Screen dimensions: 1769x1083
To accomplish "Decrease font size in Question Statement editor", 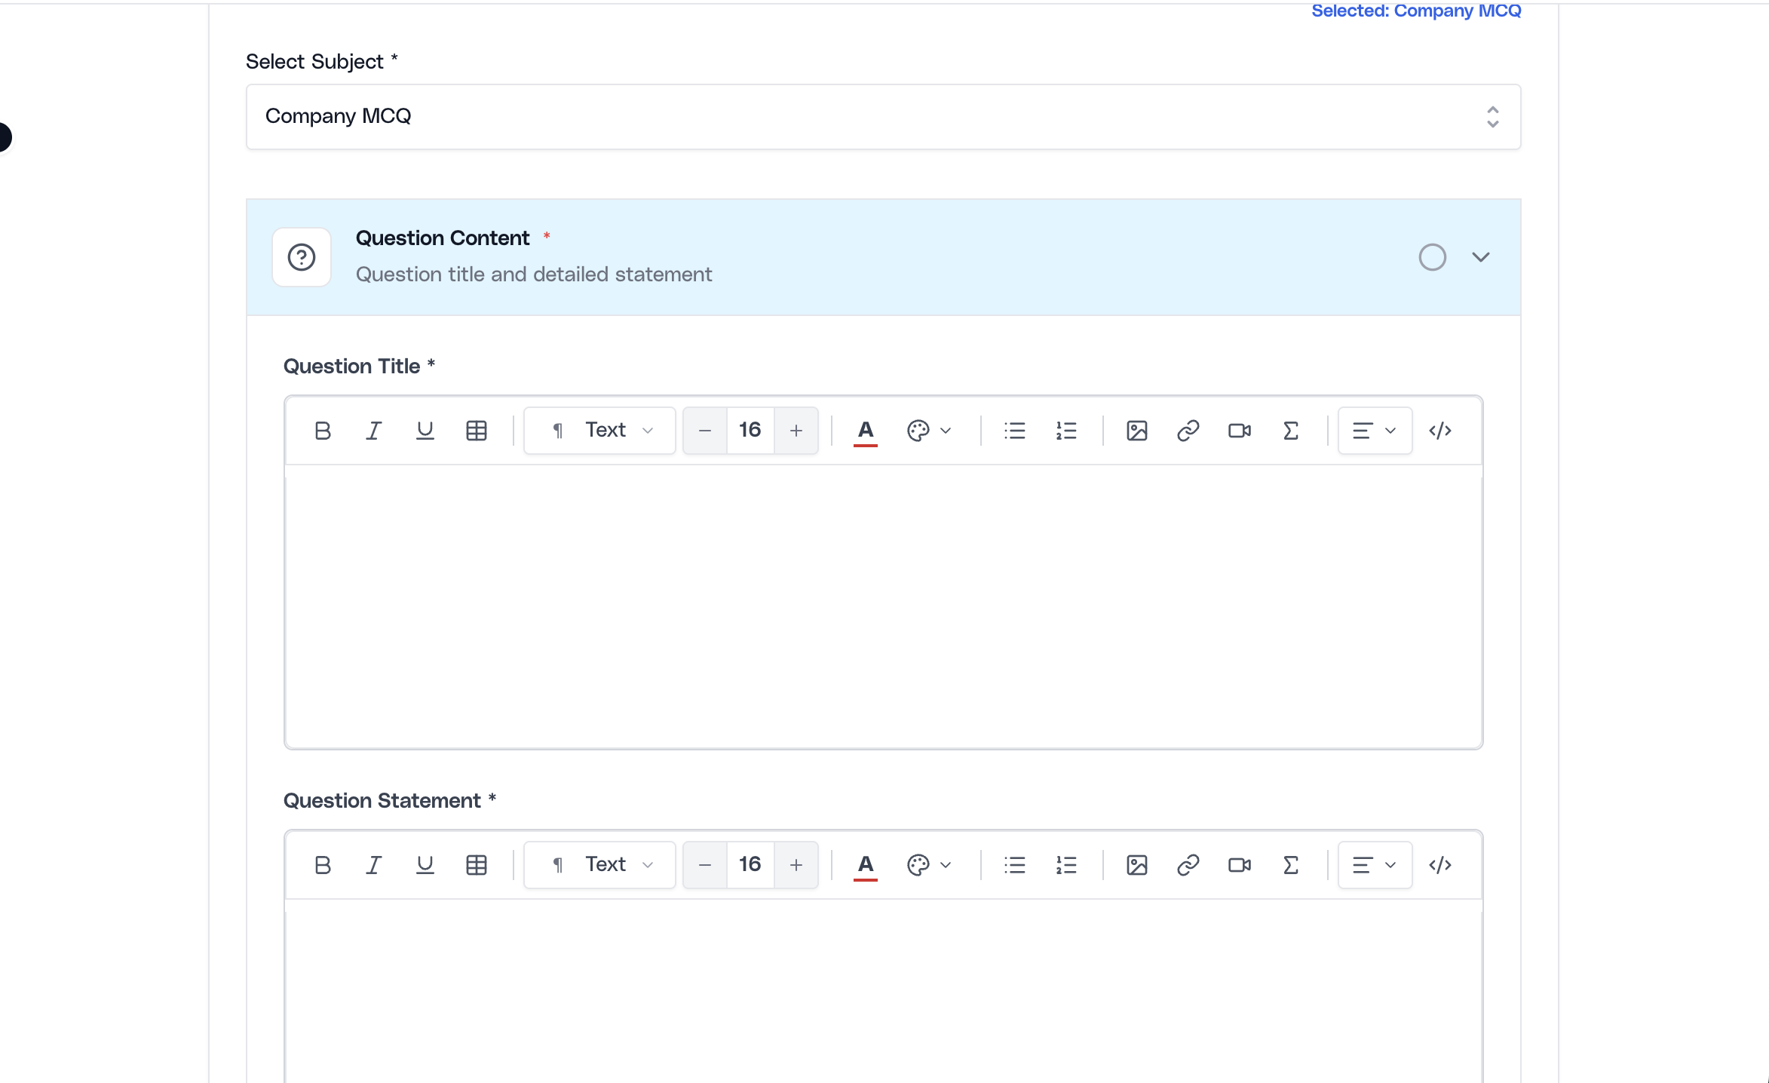I will tap(705, 865).
